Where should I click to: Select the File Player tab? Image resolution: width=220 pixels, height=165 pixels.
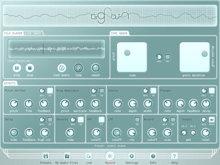coord(13,33)
